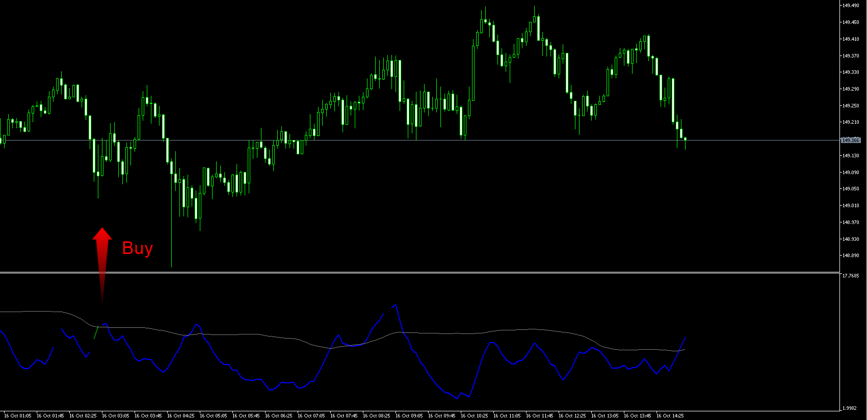This screenshot has width=867, height=420.
Task: Click the 149.490 price axis label
Action: coord(851,6)
